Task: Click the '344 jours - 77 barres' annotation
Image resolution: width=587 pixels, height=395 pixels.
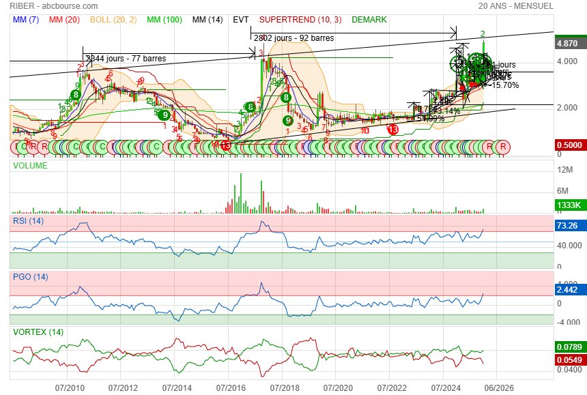Action: click(x=126, y=59)
